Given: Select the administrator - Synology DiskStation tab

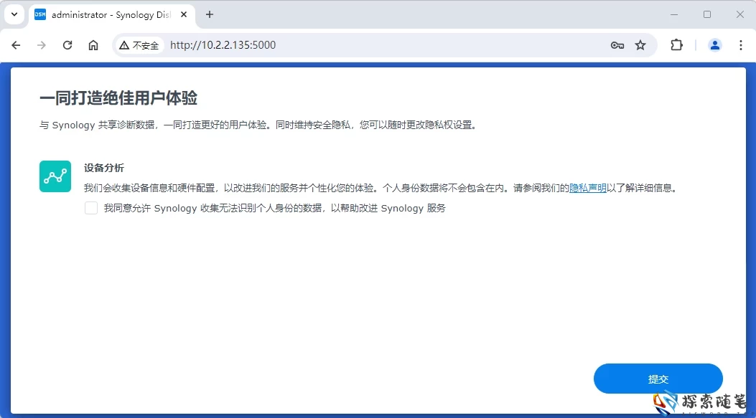Looking at the screenshot, I should [108, 14].
